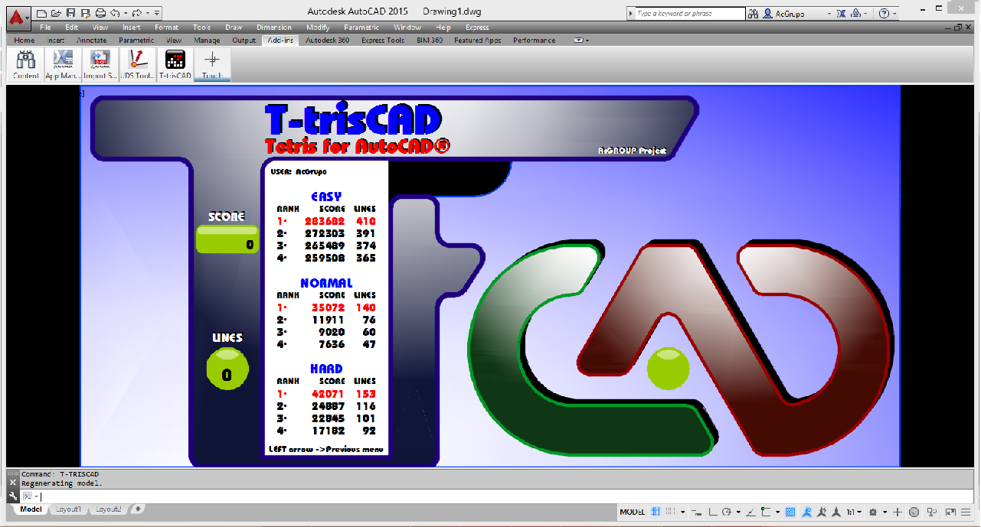
Task: Click the Save icon in Quick Access toolbar
Action: point(70,13)
